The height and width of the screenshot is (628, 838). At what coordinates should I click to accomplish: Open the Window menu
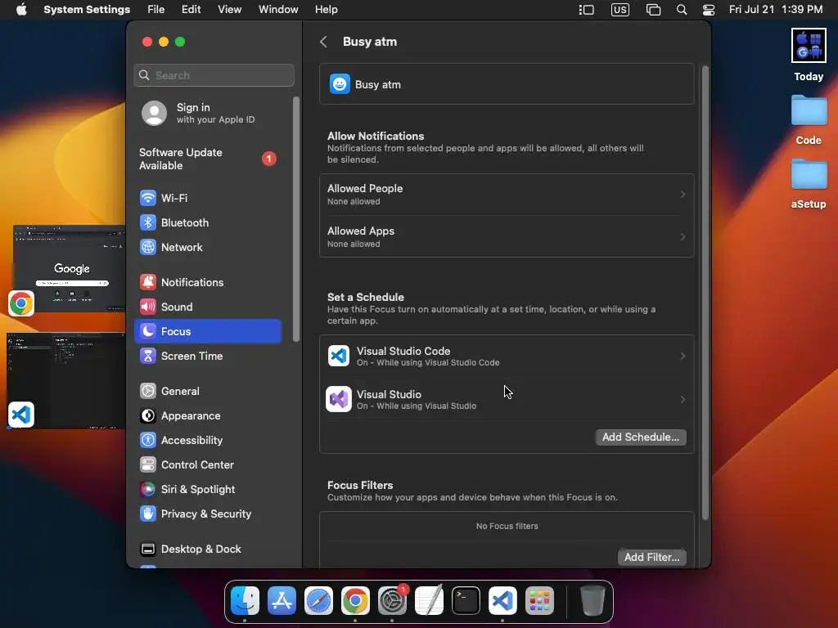click(278, 10)
